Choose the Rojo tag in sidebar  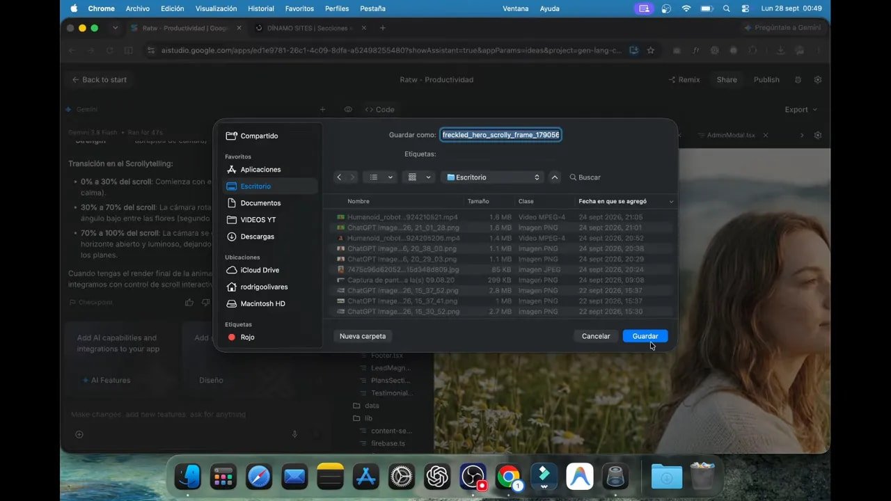(x=247, y=337)
